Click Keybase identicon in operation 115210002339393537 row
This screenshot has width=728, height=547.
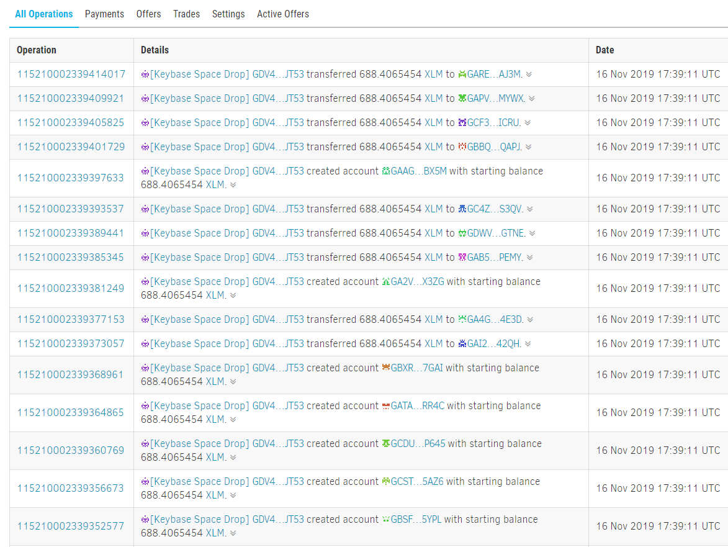point(145,209)
